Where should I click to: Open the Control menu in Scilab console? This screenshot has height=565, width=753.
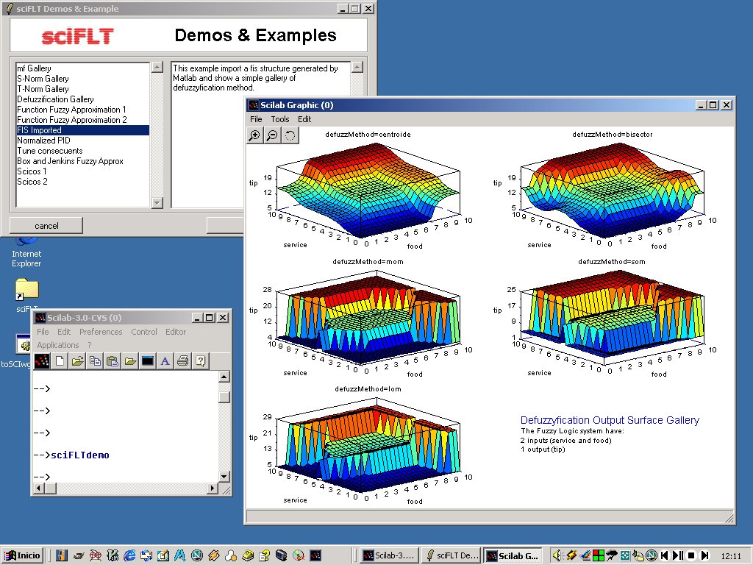pyautogui.click(x=144, y=332)
